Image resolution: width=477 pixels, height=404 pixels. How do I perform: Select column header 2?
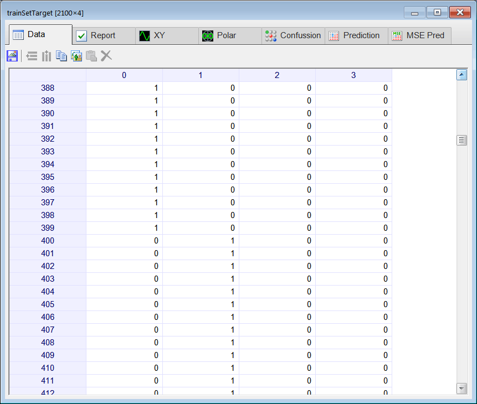[x=277, y=75]
